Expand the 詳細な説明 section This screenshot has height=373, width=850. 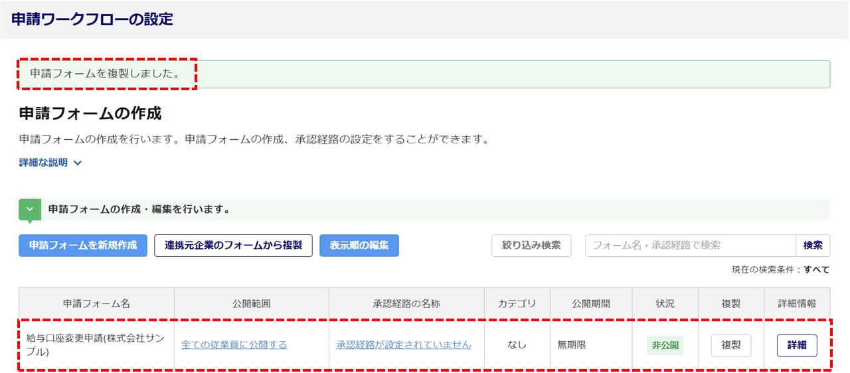pyautogui.click(x=50, y=163)
